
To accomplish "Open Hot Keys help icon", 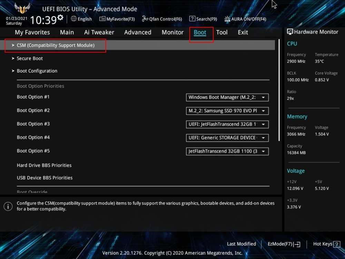I will click(336, 244).
